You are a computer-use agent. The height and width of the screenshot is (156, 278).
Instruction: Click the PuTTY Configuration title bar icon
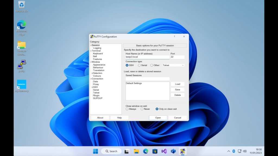[x=92, y=37]
